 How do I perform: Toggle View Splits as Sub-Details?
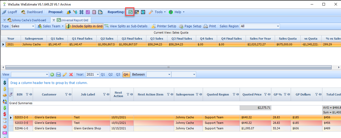coord(126,26)
